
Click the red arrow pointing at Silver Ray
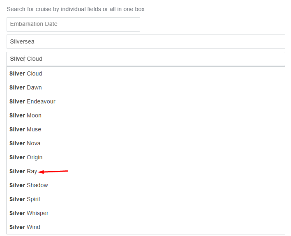coord(53,172)
